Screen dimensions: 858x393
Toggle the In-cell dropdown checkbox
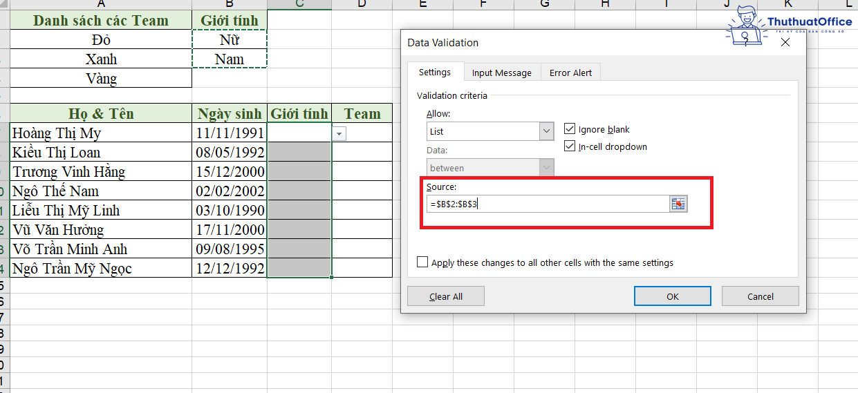[570, 146]
